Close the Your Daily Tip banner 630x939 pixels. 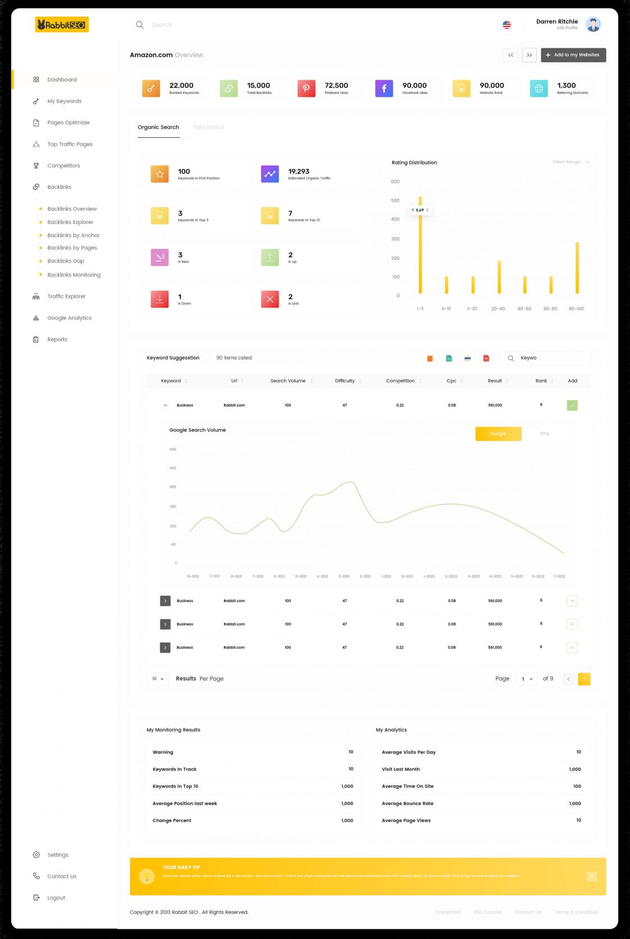pos(592,877)
